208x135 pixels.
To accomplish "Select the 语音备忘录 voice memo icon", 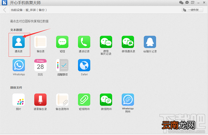I will (x=40, y=100).
